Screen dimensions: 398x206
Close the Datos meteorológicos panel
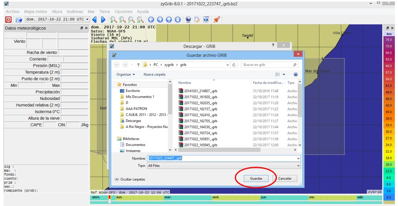86,28
